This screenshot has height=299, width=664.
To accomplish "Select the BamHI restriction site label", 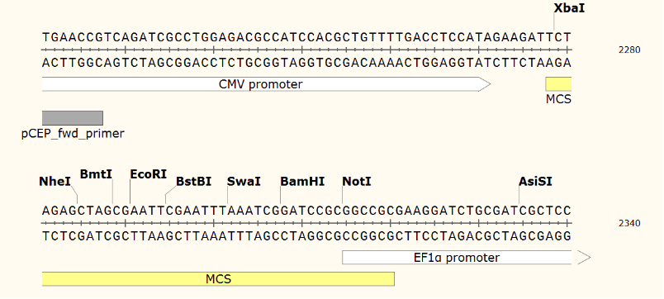I will tap(302, 182).
